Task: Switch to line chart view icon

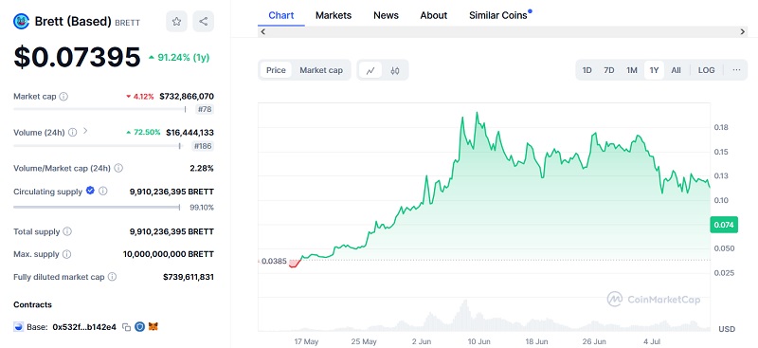Action: pyautogui.click(x=370, y=70)
